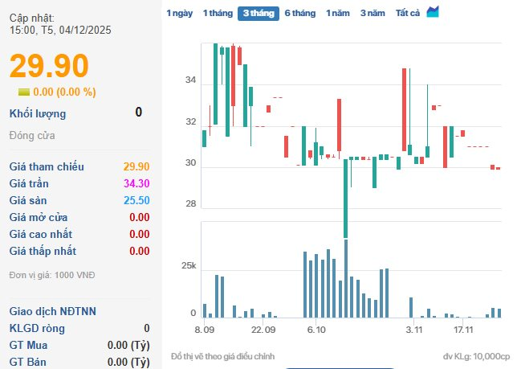The height and width of the screenshot is (369, 517).
Task: Click the 'KLGD ròng' label
Action: [x=37, y=328]
